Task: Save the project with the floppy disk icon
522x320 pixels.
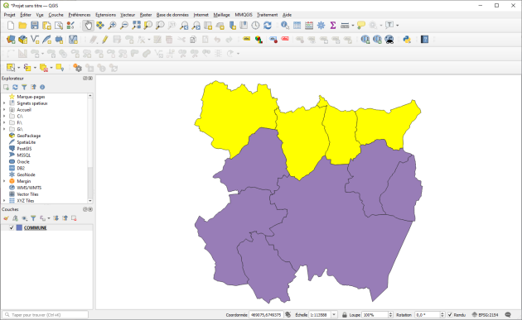Action: click(35, 26)
